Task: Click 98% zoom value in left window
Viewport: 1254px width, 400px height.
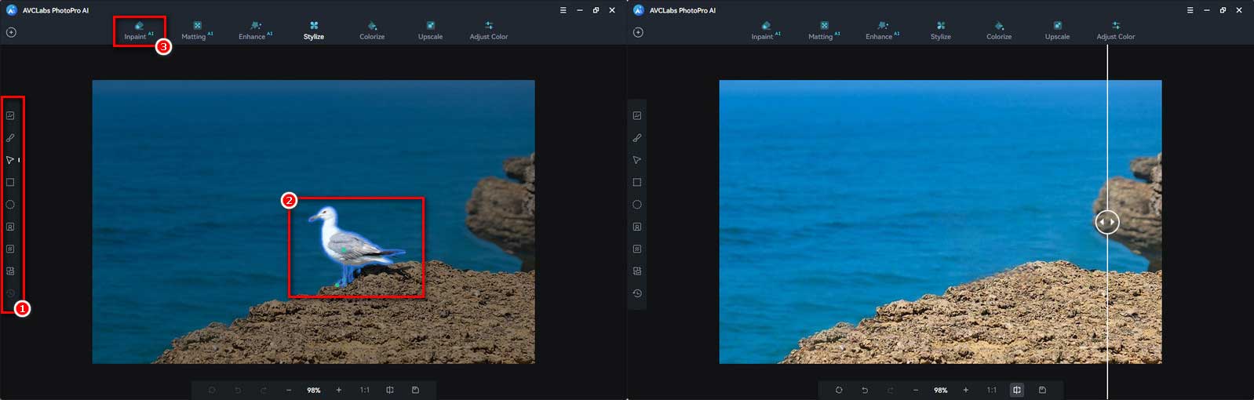Action: coord(314,390)
